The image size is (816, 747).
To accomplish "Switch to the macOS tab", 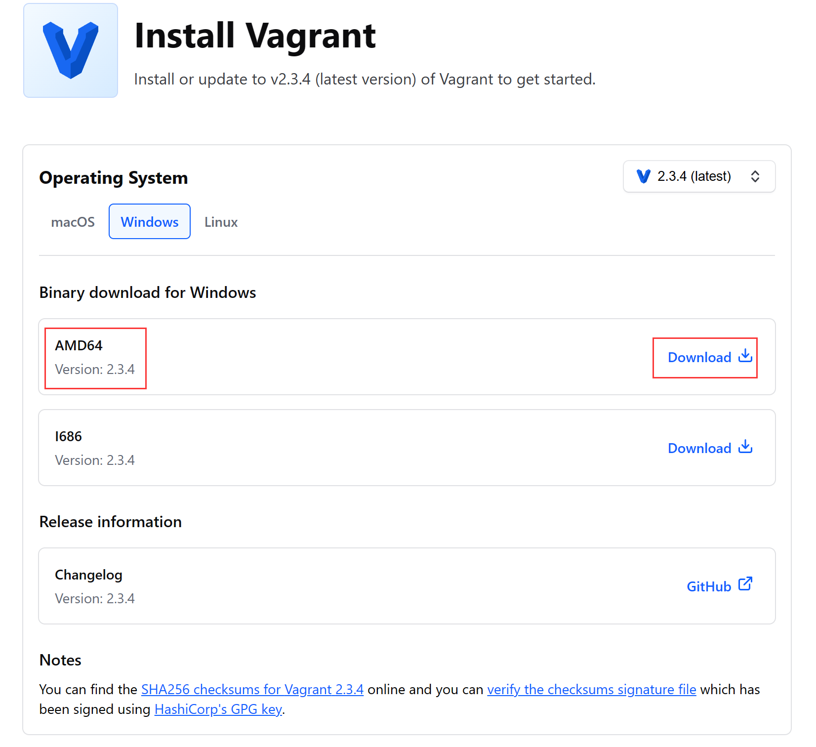I will tap(73, 222).
